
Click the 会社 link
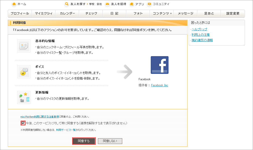99,4
